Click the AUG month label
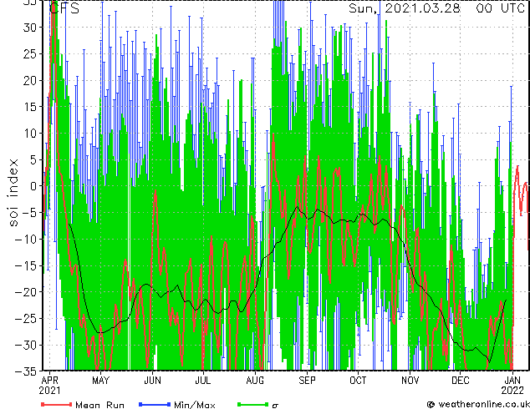530x409 pixels. [255, 381]
